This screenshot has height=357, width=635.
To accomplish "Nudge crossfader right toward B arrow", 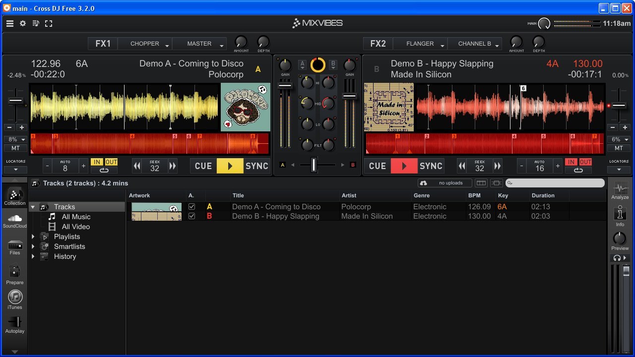I will click(342, 165).
